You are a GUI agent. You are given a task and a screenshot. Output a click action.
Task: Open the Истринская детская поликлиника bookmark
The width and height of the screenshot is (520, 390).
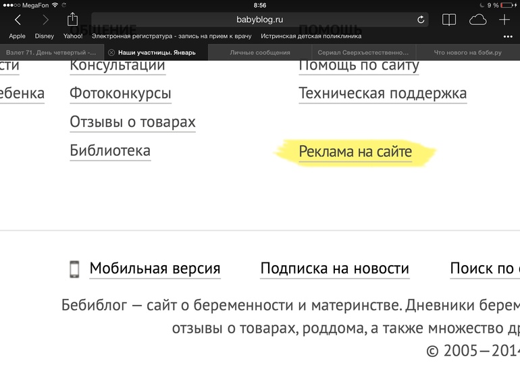click(311, 36)
